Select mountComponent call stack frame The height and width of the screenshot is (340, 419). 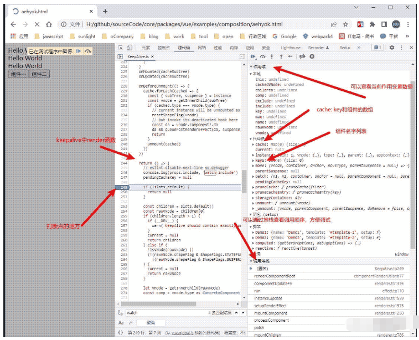click(329, 313)
